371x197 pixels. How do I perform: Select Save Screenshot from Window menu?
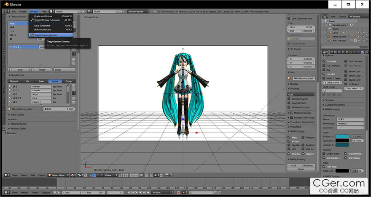pos(43,26)
